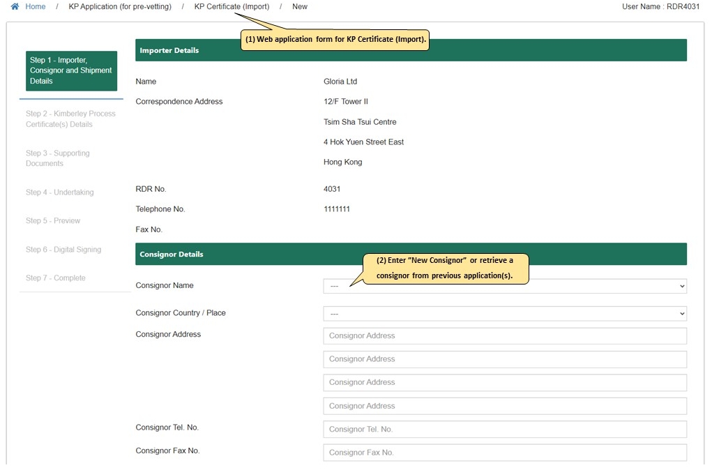This screenshot has height=470, width=712.
Task: Click the Consignor Fax No. input
Action: point(505,453)
